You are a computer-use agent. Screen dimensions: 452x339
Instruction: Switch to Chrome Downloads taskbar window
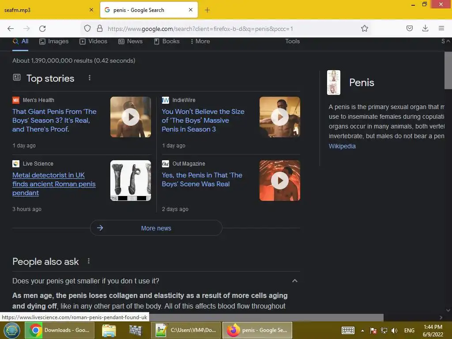[60, 330]
